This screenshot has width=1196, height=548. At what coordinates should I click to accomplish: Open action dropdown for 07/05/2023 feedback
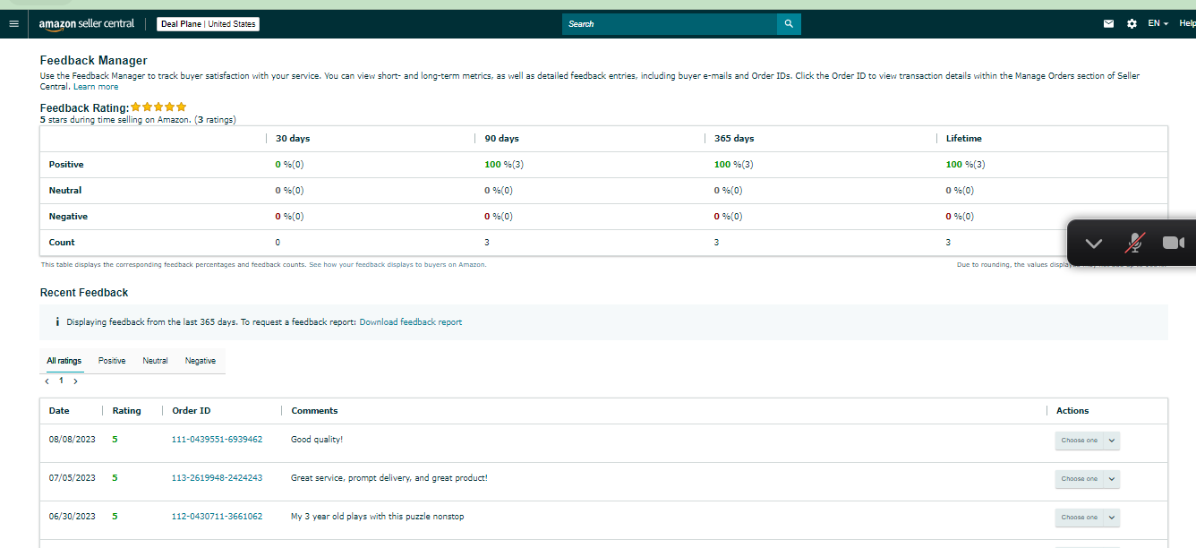[x=1087, y=479]
